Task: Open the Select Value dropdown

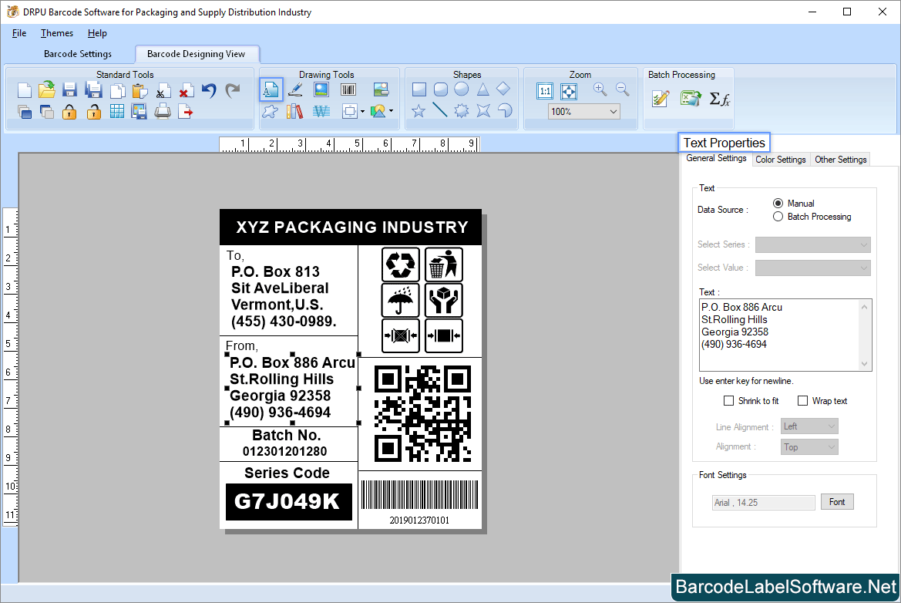Action: (812, 268)
